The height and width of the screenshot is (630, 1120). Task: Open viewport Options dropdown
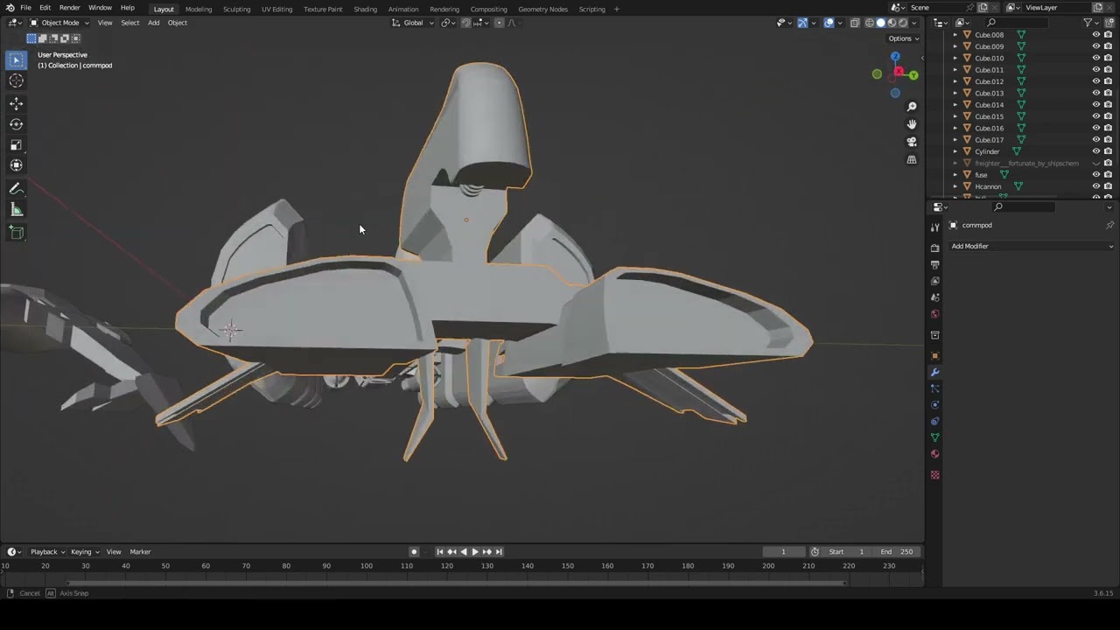pyautogui.click(x=904, y=38)
